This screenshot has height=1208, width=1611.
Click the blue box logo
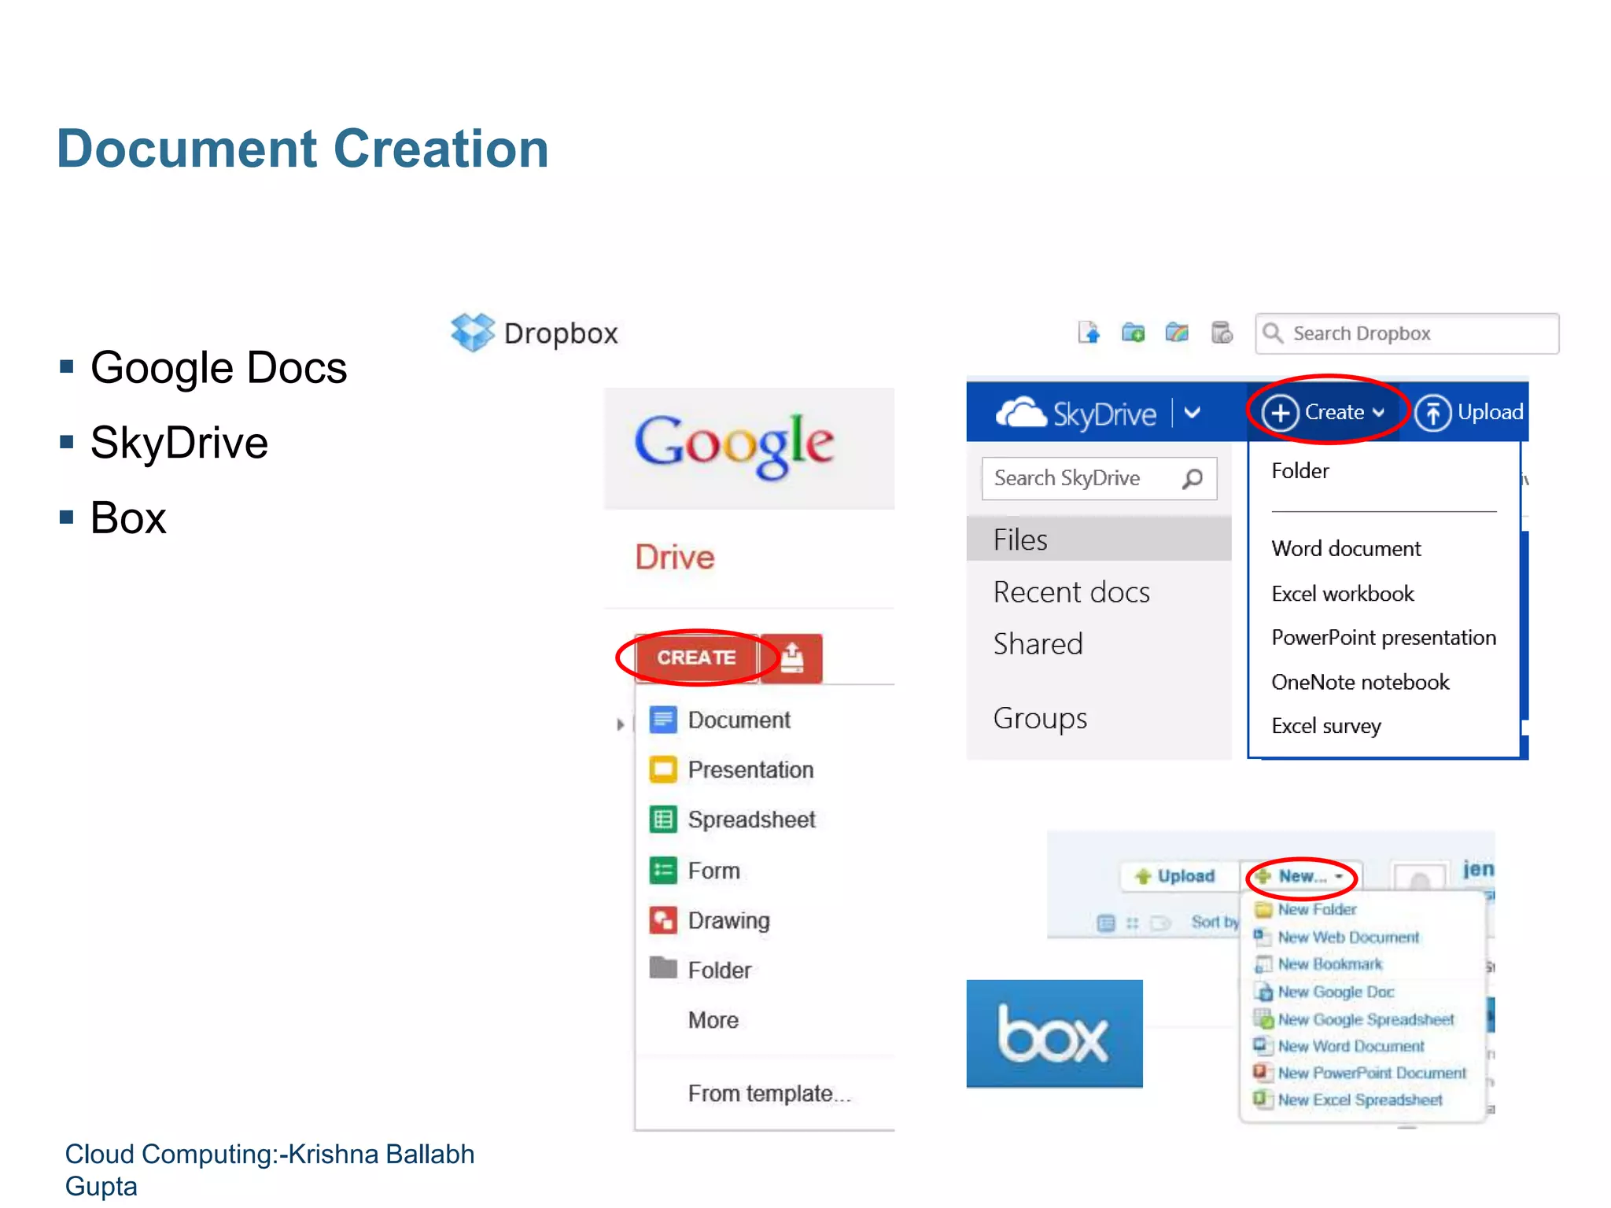1054,1034
